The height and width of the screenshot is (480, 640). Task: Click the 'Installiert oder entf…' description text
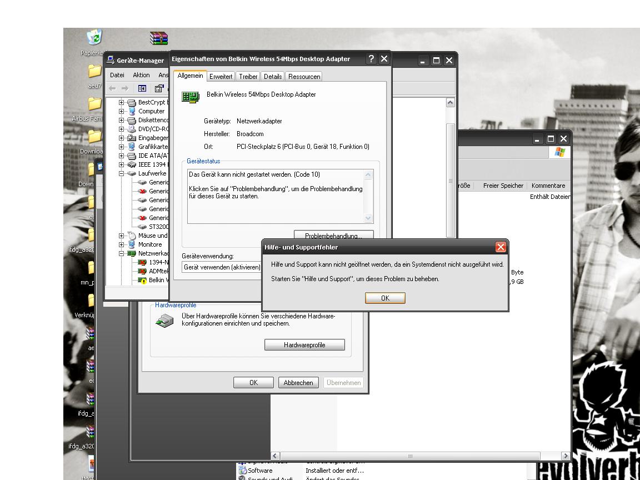(334, 471)
